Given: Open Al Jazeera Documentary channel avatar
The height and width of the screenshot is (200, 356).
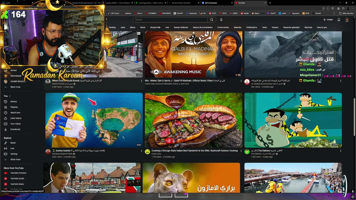Looking at the screenshot, I should [x=247, y=82].
